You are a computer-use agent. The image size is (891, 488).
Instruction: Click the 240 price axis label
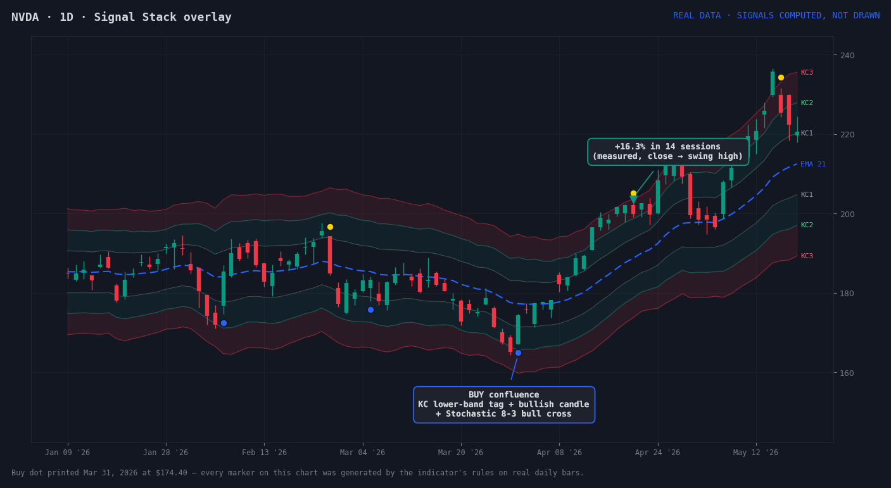pos(847,55)
